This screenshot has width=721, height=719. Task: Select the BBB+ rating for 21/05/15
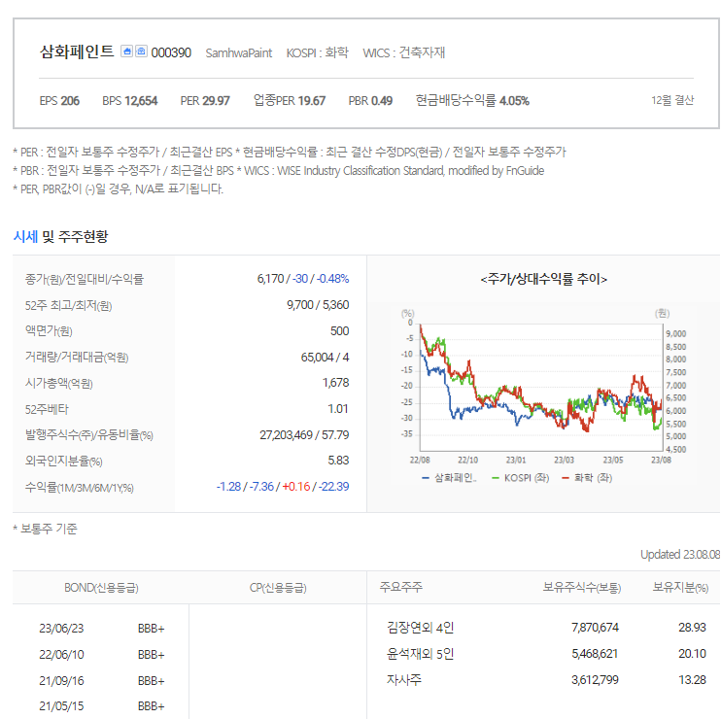click(x=151, y=706)
